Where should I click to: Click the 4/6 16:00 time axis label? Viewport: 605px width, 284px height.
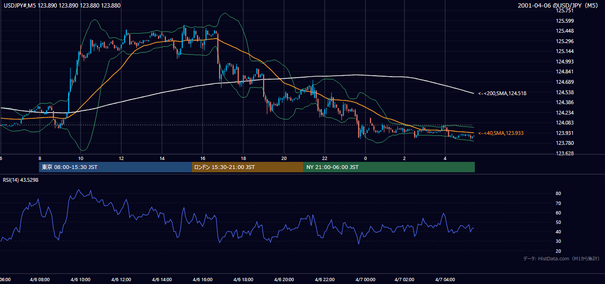(x=203, y=280)
